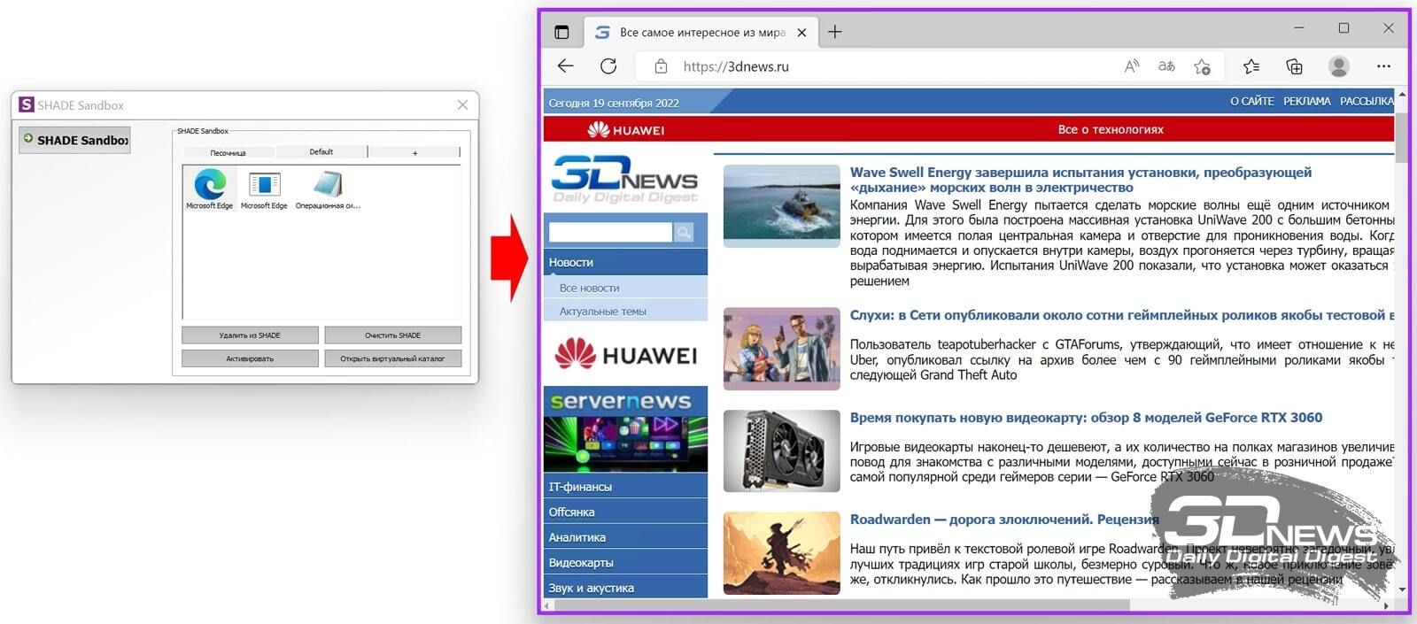Open the Roadwarden review headline

[1004, 520]
